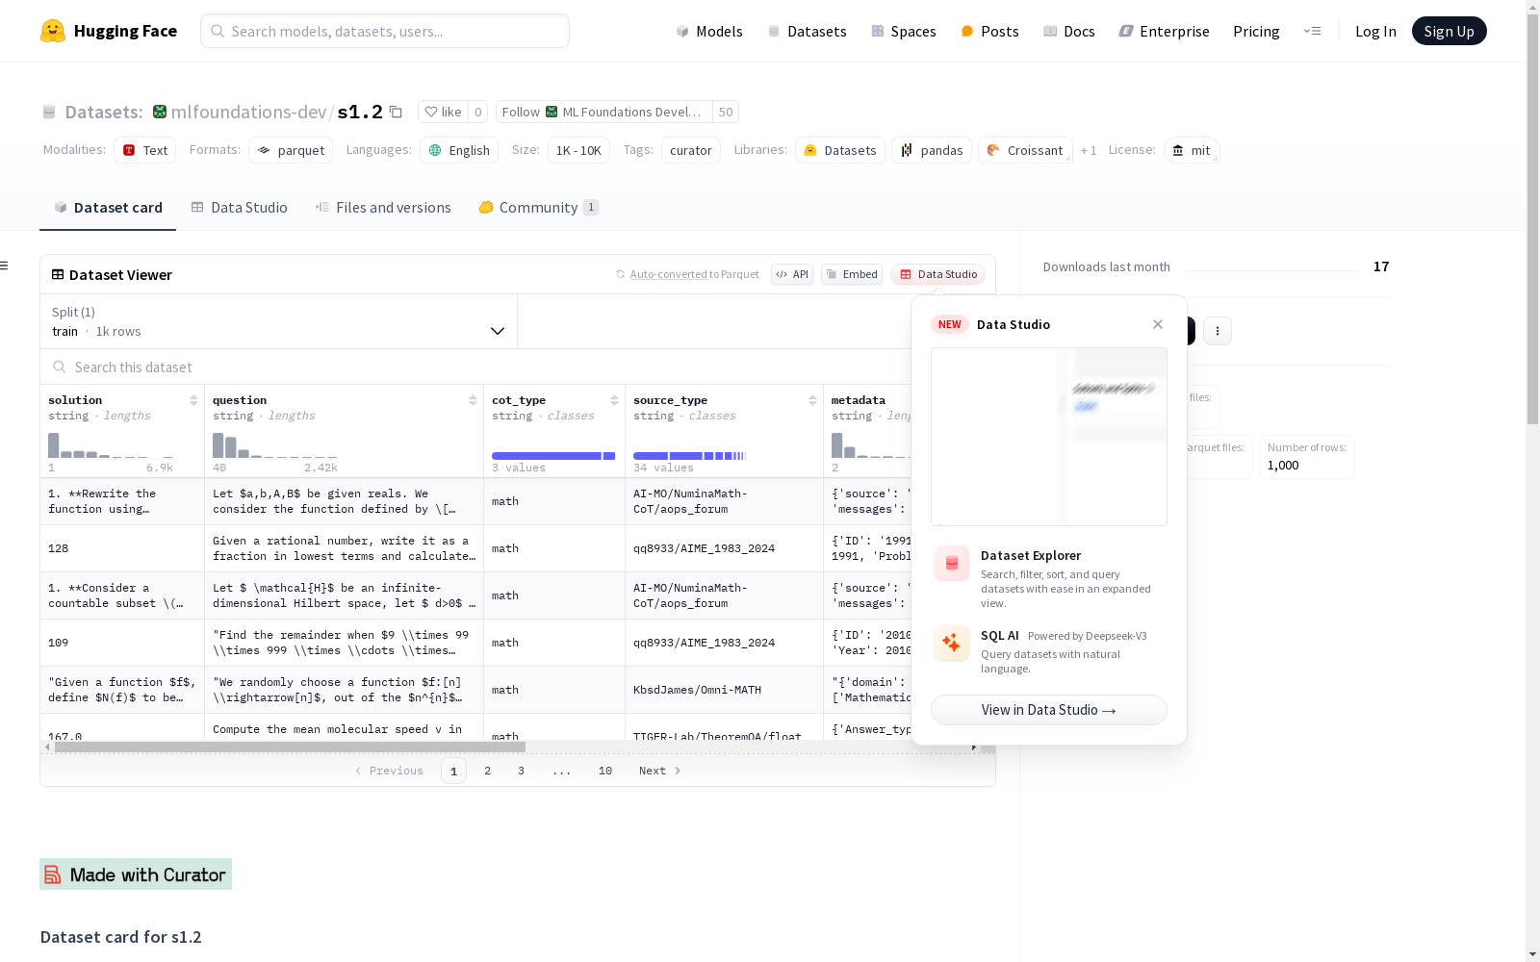Select the Croissant library tag

coord(1025,150)
